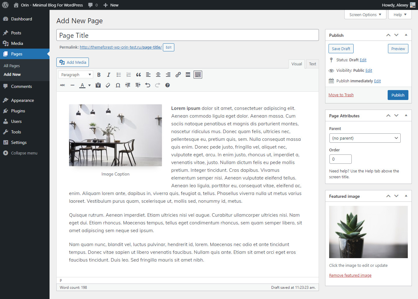
Task: Select the italic formatting tool
Action: [x=109, y=74]
